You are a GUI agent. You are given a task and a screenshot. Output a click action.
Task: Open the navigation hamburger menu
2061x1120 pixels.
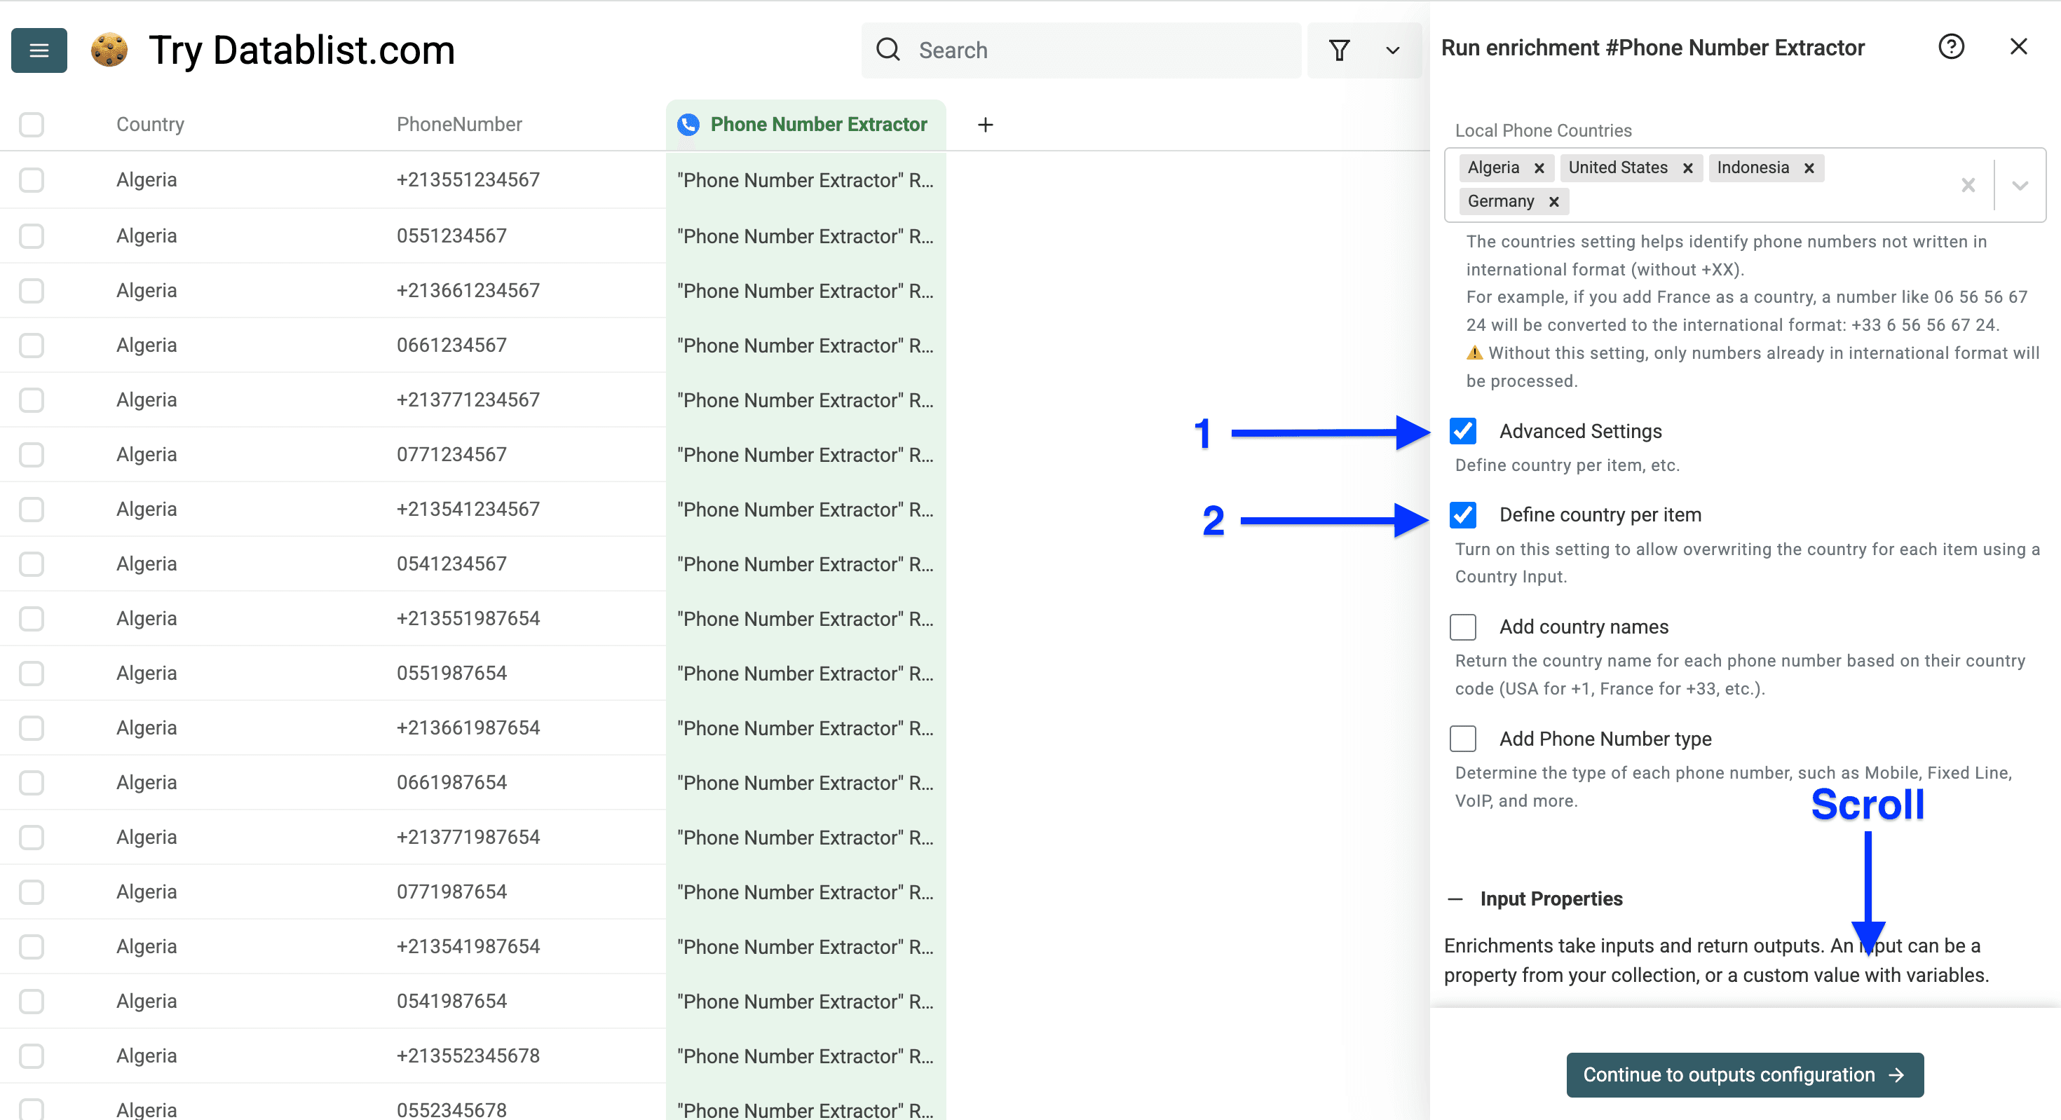tap(39, 50)
